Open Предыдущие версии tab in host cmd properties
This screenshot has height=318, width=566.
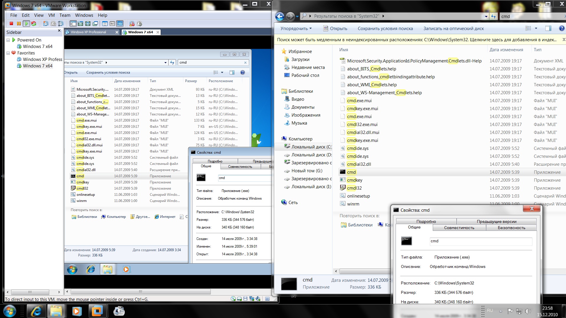tap(496, 221)
